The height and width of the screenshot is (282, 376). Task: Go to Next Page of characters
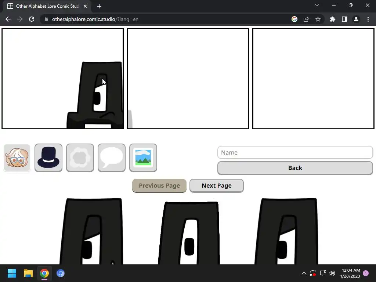(217, 185)
